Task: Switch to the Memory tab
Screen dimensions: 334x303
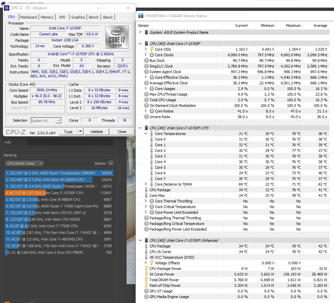Action: 47,17
